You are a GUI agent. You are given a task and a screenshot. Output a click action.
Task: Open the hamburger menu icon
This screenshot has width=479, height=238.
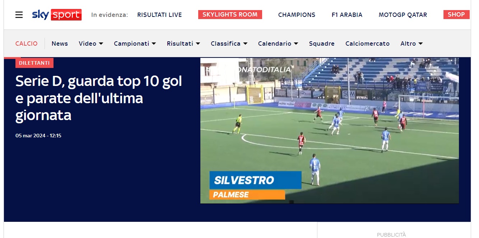[x=19, y=15]
